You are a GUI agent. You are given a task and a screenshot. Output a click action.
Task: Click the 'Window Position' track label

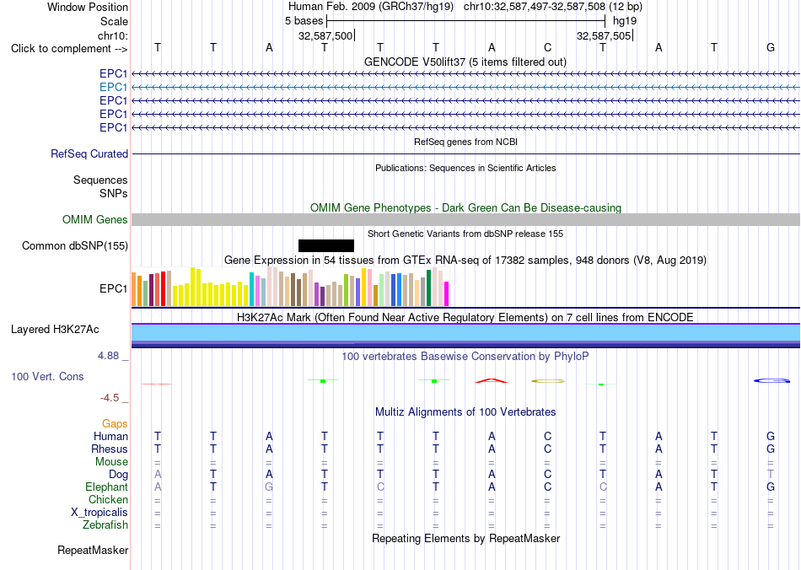[x=88, y=7]
